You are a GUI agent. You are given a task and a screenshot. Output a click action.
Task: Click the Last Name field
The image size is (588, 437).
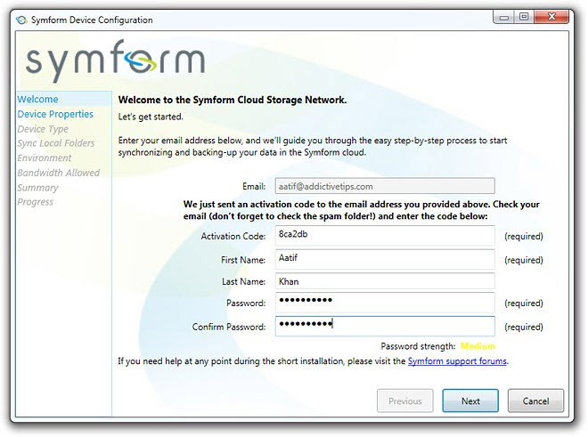tap(385, 281)
